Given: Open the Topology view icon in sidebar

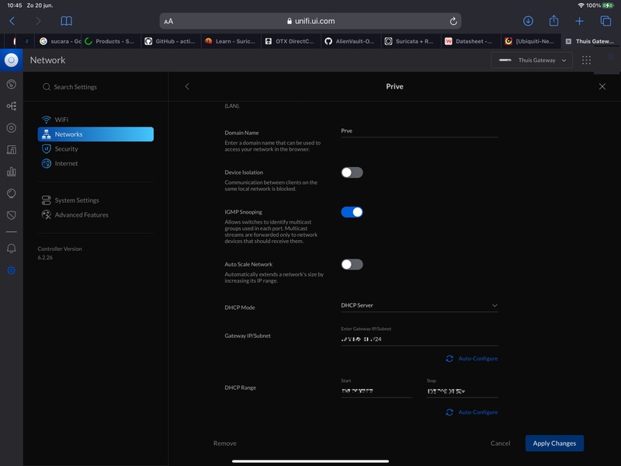Looking at the screenshot, I should [11, 106].
